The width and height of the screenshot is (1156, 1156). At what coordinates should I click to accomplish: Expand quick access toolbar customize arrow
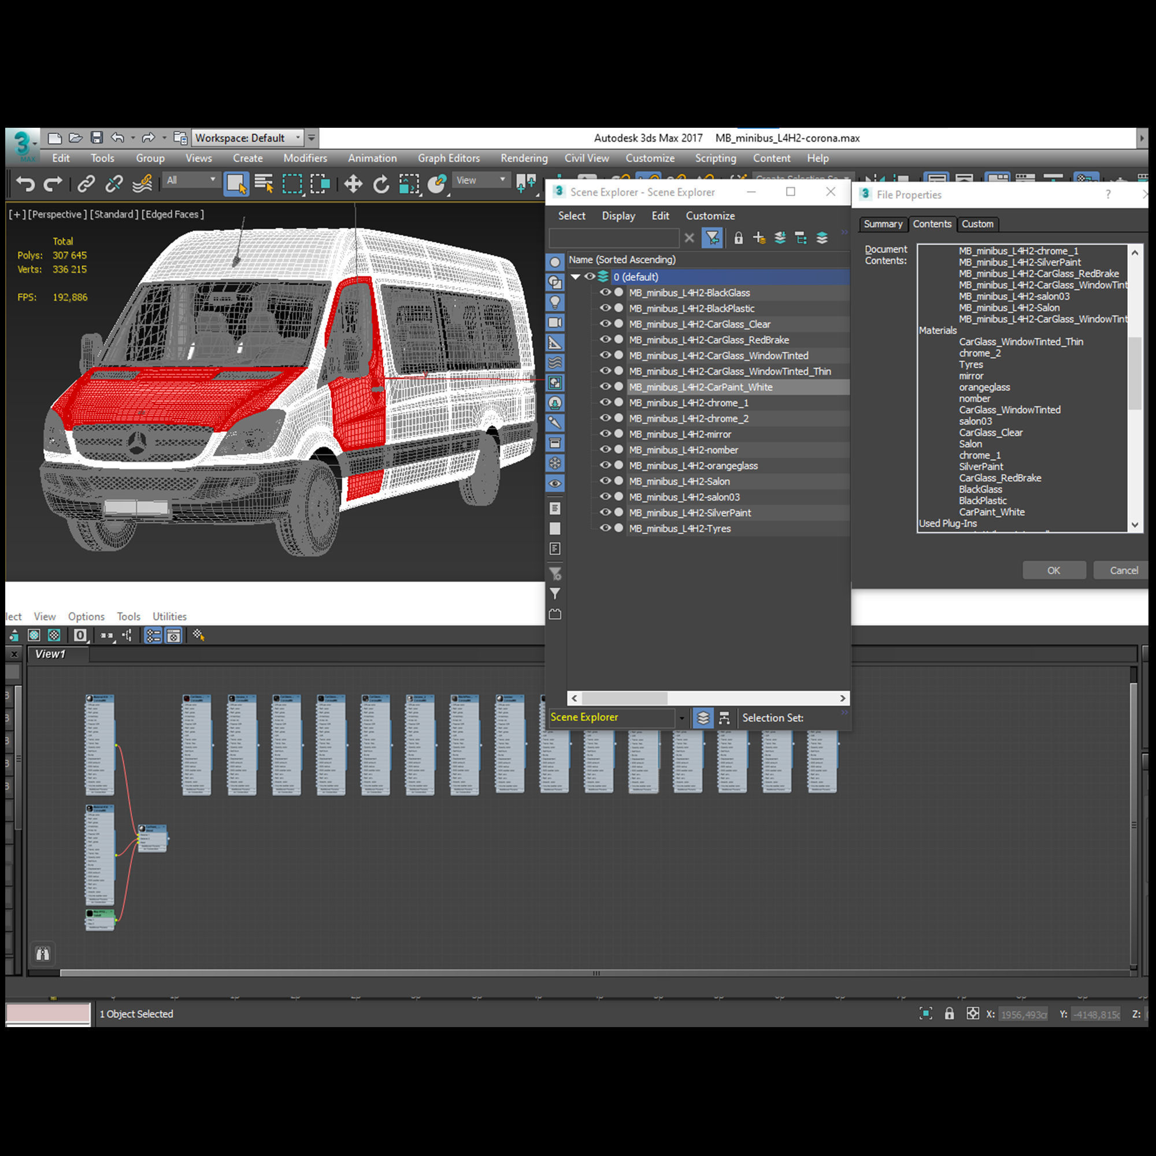click(311, 138)
